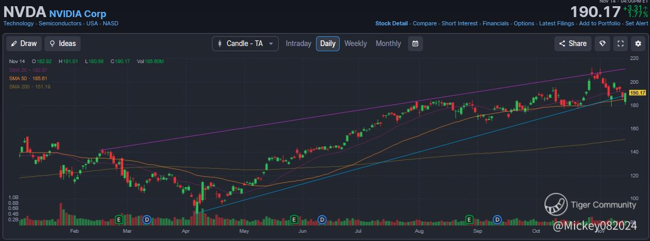Share the chart
650x241 pixels.
(x=572, y=43)
